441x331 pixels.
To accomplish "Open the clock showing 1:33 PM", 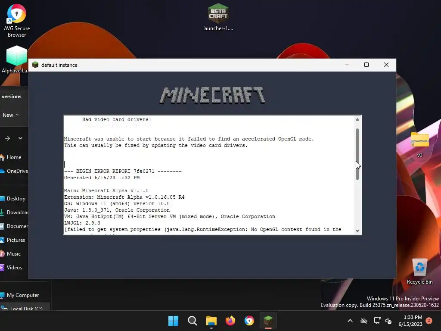I will (410, 321).
